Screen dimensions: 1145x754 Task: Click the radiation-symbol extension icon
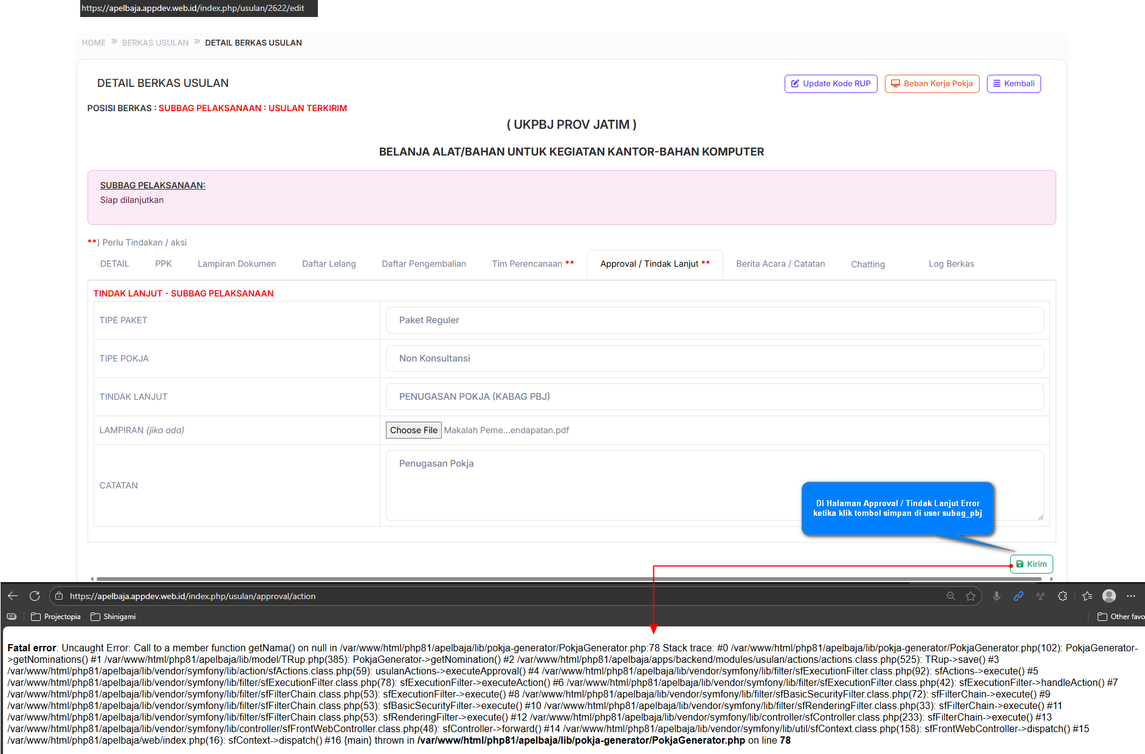tap(1040, 596)
